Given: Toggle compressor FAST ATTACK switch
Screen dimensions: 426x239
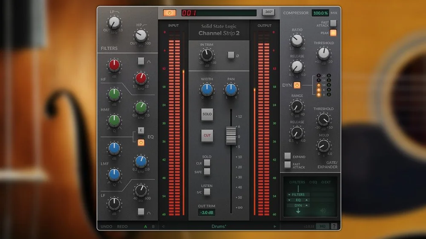Looking at the screenshot, I should pos(334,23).
